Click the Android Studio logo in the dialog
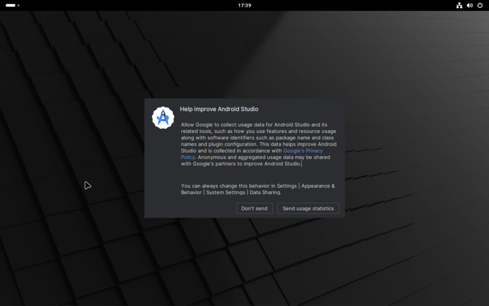 (x=163, y=116)
